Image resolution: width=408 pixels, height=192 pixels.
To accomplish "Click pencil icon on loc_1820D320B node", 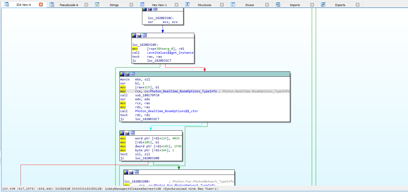I will pos(131,172).
